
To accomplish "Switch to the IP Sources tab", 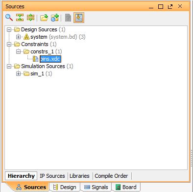I will pos(52,176).
